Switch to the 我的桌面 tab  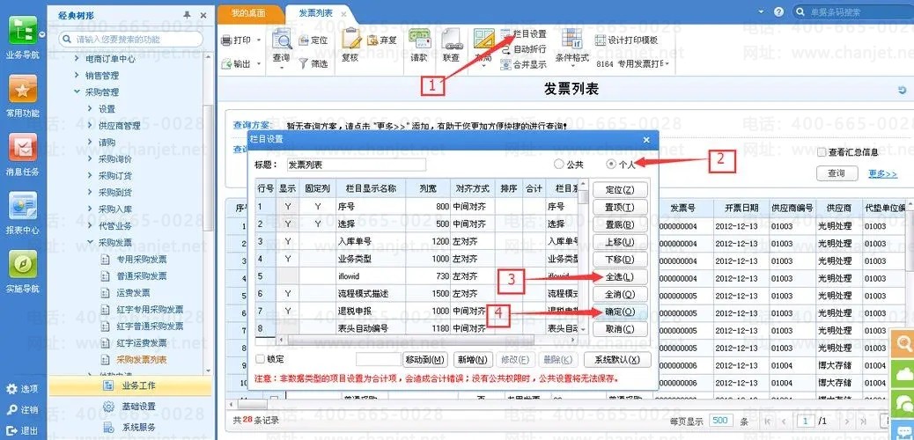(x=248, y=13)
